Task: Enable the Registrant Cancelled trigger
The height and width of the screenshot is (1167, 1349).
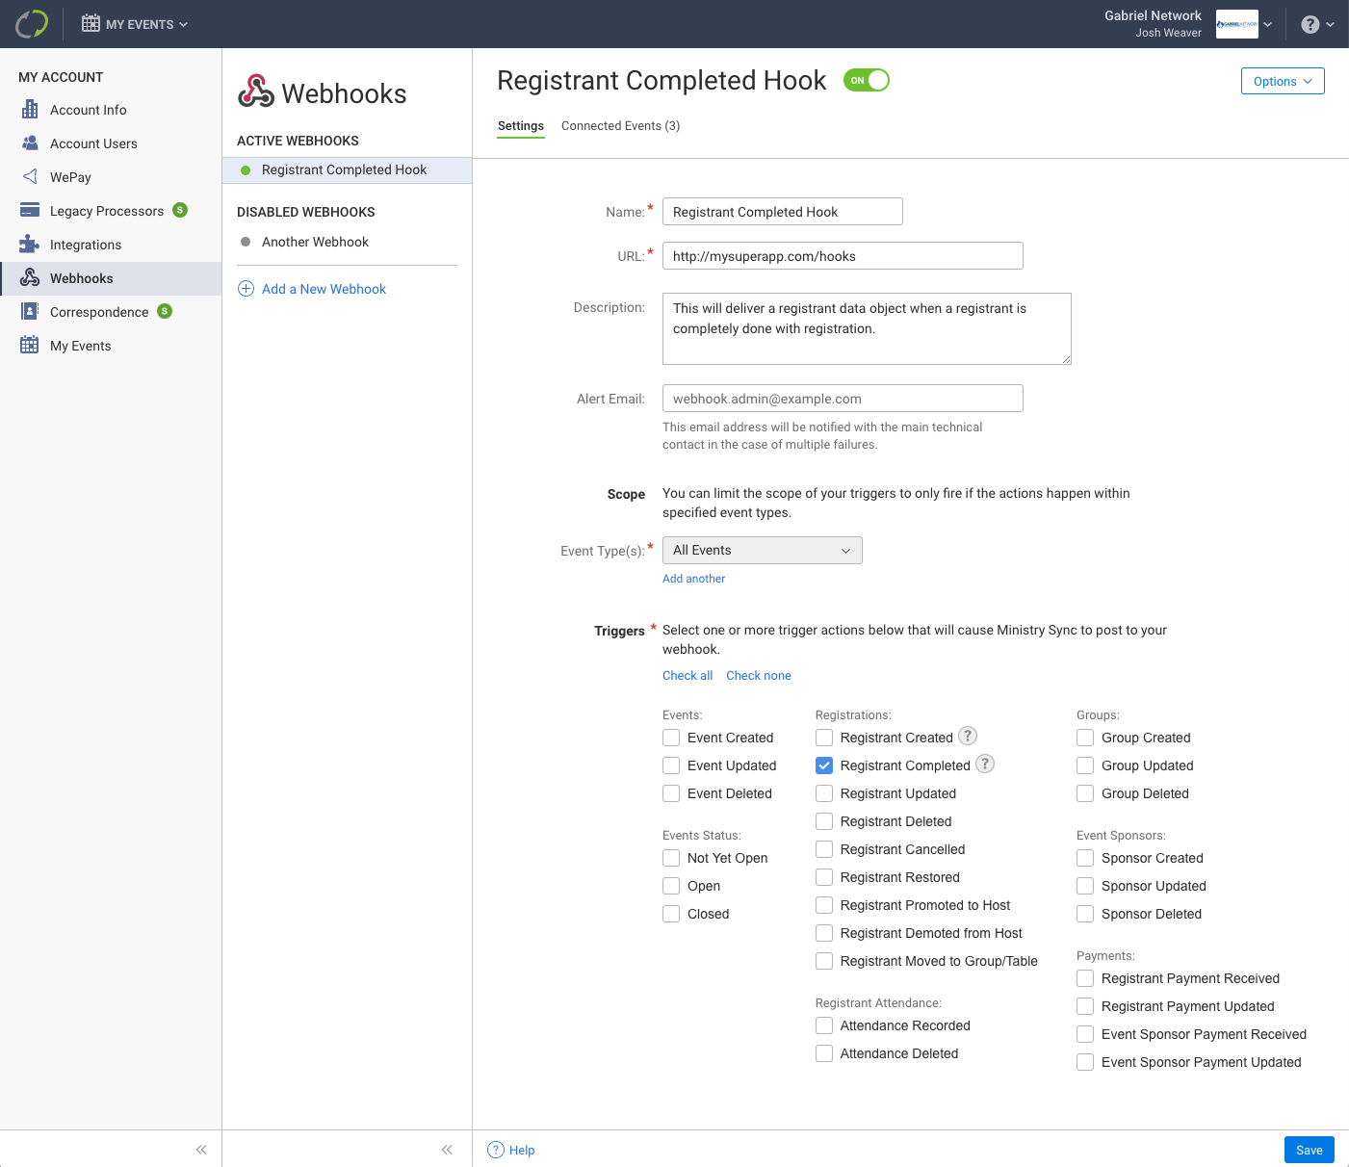Action: coord(824,849)
